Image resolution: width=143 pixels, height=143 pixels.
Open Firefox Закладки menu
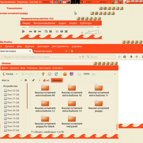(x=43, y=46)
